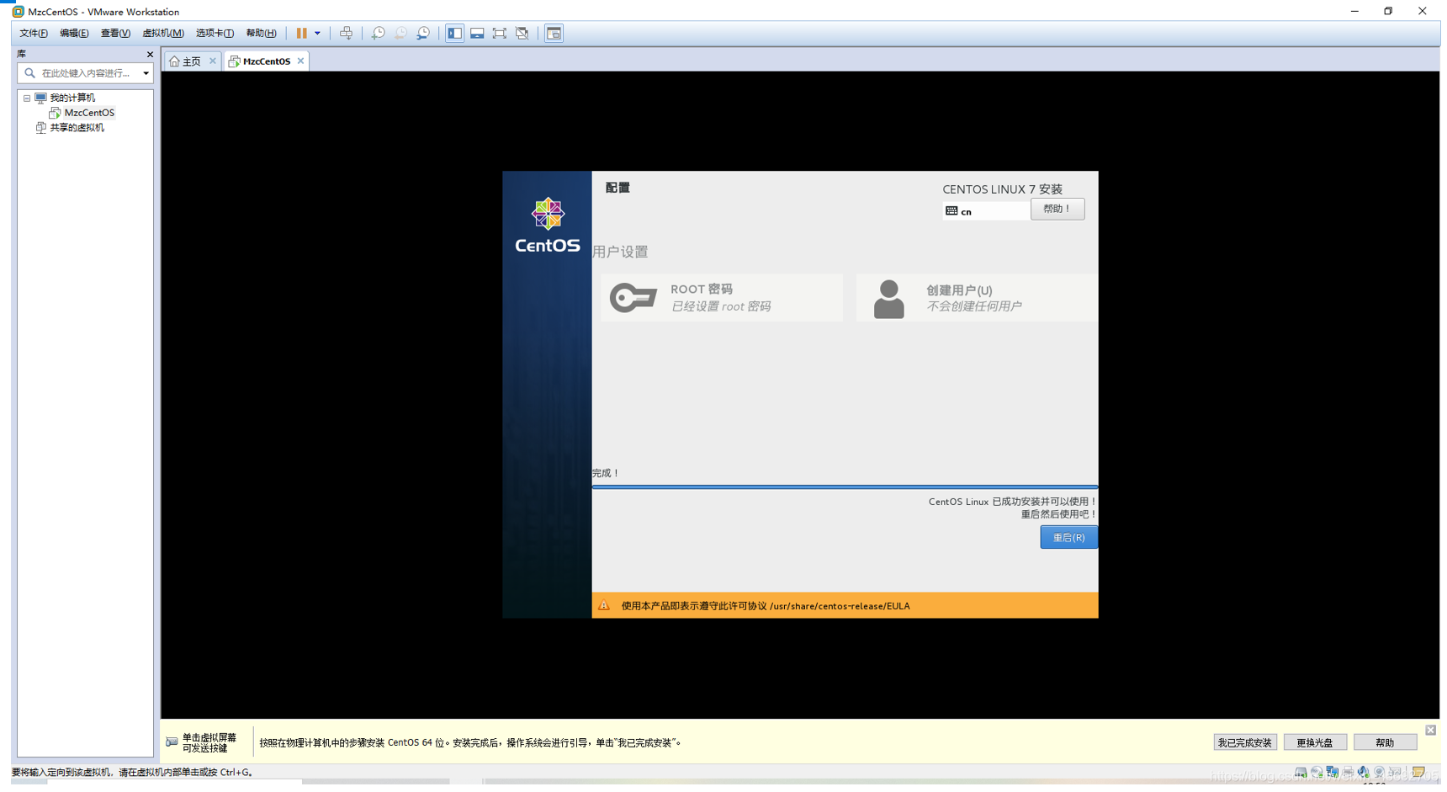
Task: Click the message log note icon
Action: point(1418,772)
